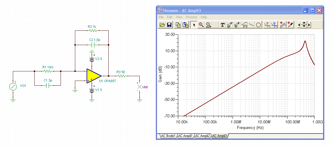Click the curve label (T) pointer tool
The image size is (332, 146).
click(230, 25)
